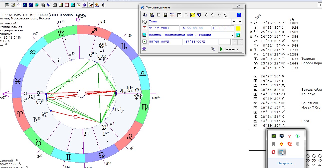Edit the name field containing Тони
The image size is (322, 168).
(x=190, y=22)
